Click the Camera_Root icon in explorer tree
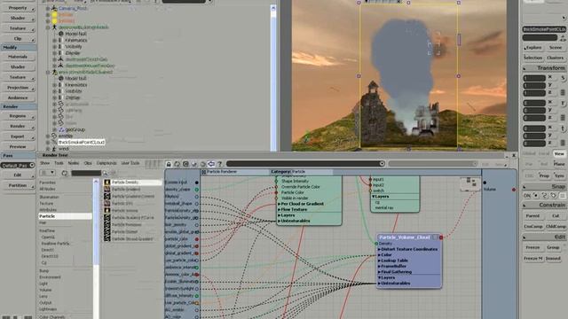The height and width of the screenshot is (319, 568). tap(54, 8)
